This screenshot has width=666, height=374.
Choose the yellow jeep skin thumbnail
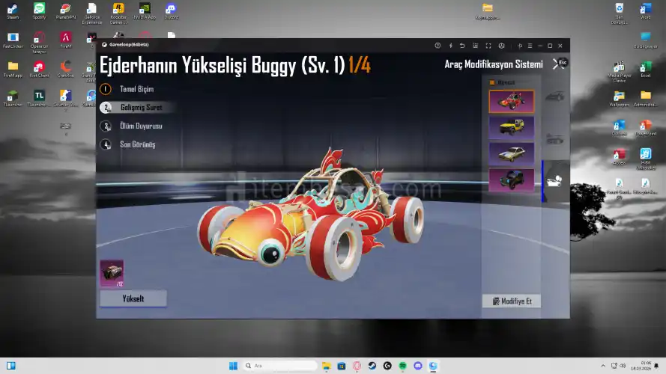[511, 127]
